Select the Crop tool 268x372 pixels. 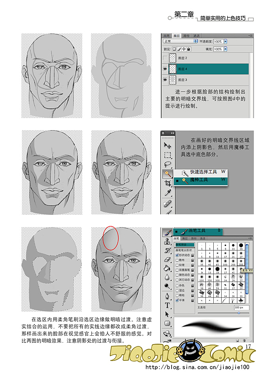(x=167, y=183)
